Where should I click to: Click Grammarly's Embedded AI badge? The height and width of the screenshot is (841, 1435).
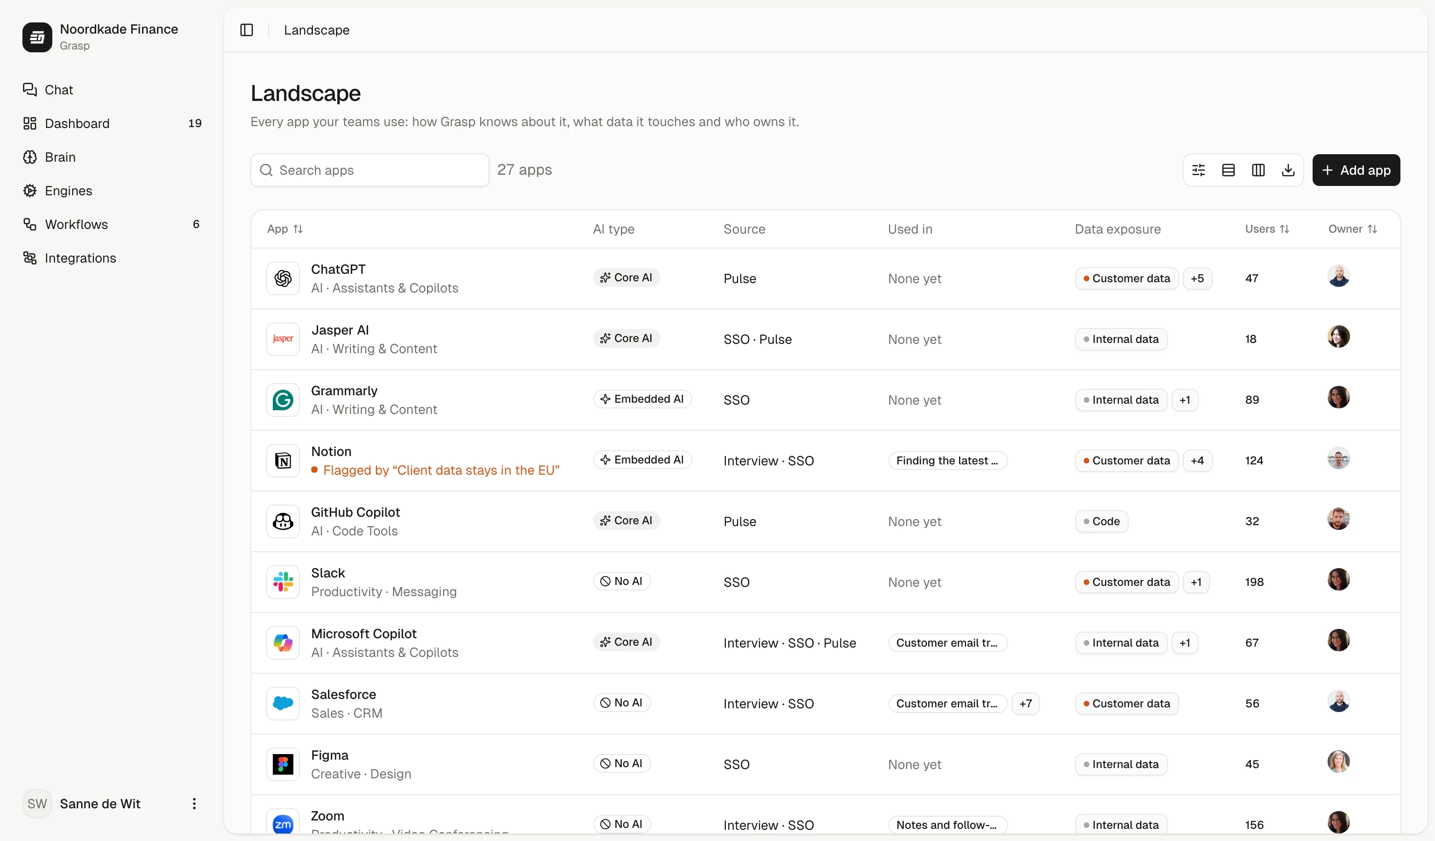642,399
